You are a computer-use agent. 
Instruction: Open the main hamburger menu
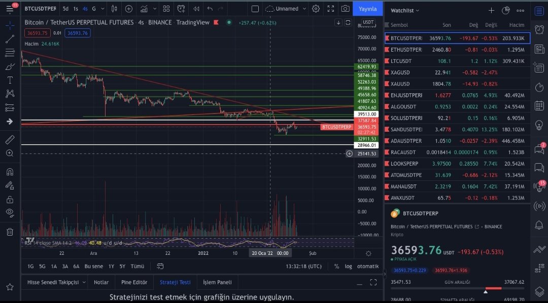[10, 9]
